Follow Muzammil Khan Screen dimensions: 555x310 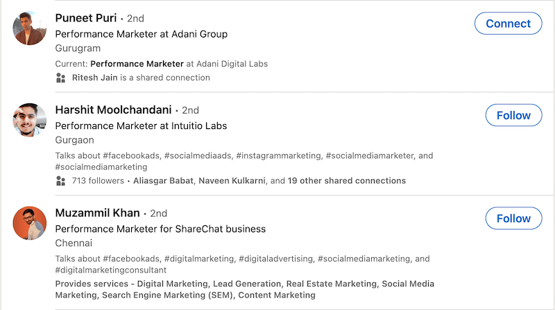tap(513, 218)
